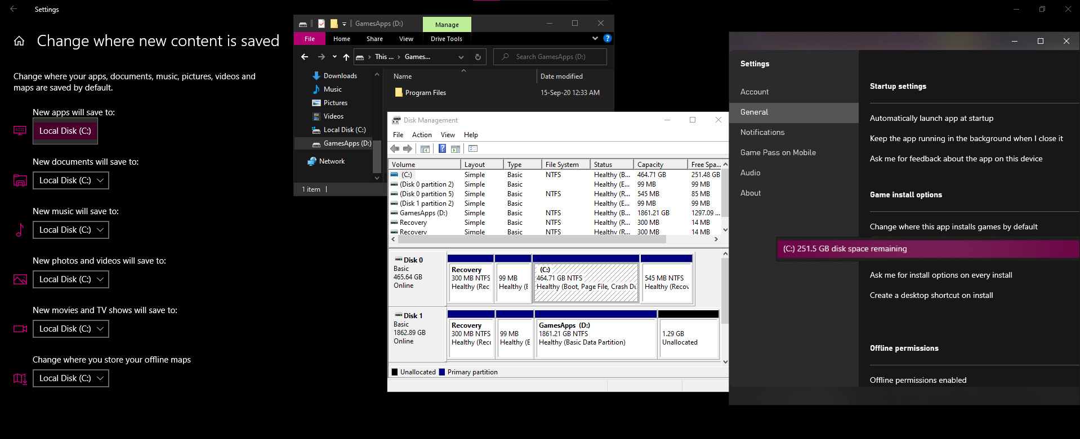The width and height of the screenshot is (1080, 439).
Task: Select the Program Files folder
Action: click(x=425, y=93)
